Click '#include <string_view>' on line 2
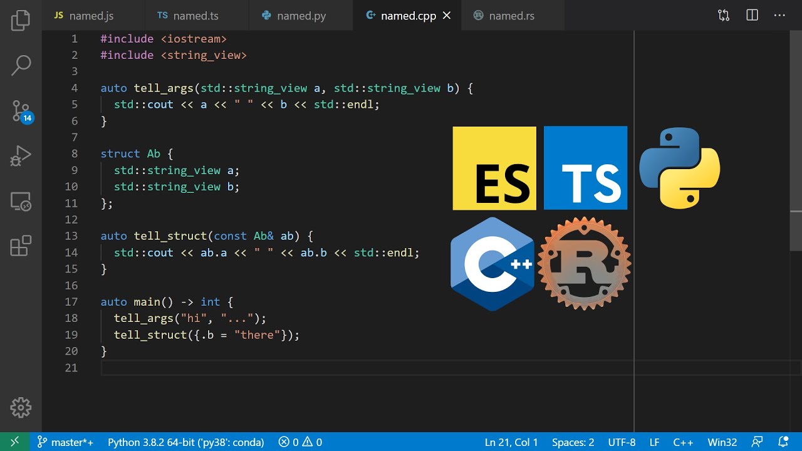The image size is (802, 451). pyautogui.click(x=174, y=55)
